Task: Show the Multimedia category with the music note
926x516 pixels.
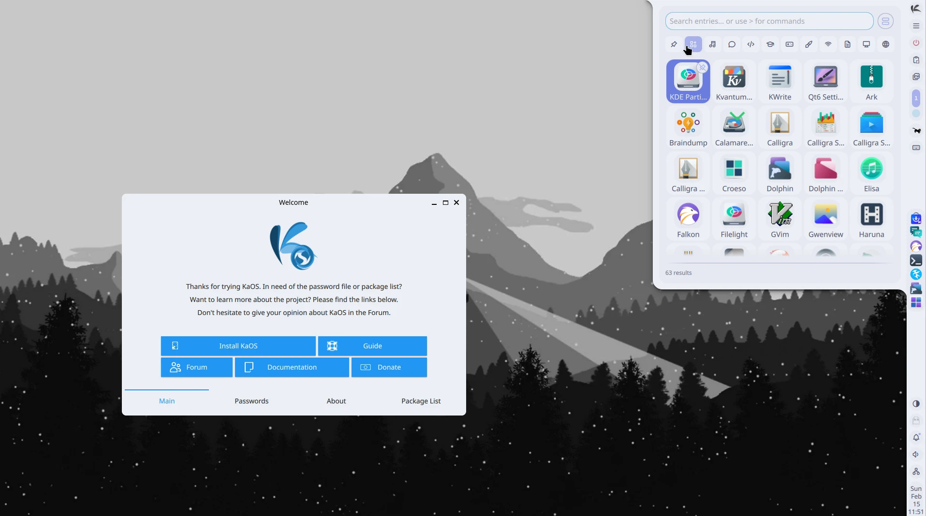Action: (x=712, y=44)
